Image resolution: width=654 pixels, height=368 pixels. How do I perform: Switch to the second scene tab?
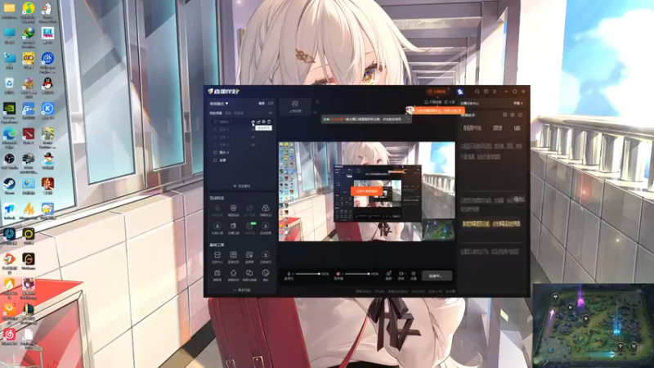click(228, 113)
